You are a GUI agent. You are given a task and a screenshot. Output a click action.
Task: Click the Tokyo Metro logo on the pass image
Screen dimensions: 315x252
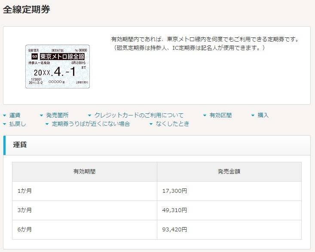tap(34, 57)
